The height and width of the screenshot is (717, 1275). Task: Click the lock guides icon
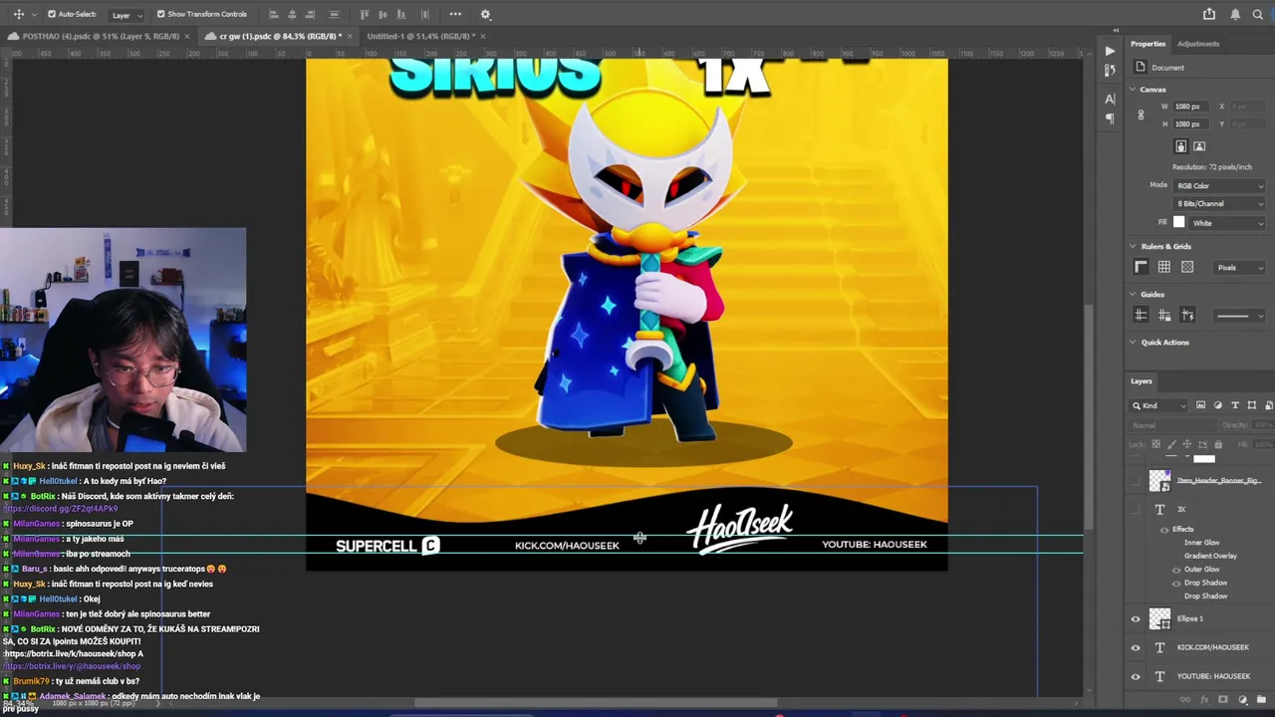[x=1164, y=316]
